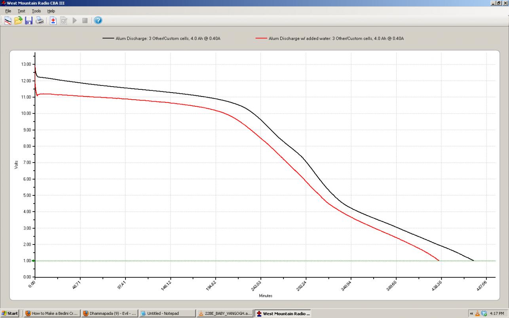This screenshot has width=509, height=318.
Task: Click the VLC cone tray icon
Action: pyautogui.click(x=477, y=314)
